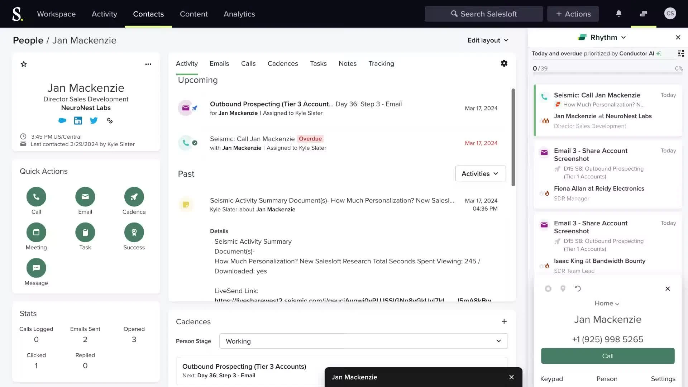Open the Person Stage Working dropdown
The image size is (688, 387).
coord(363,341)
